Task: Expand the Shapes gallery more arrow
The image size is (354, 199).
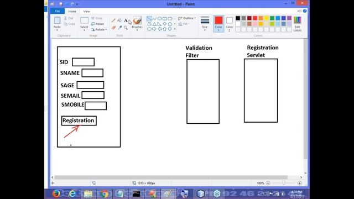Action: coord(175,29)
